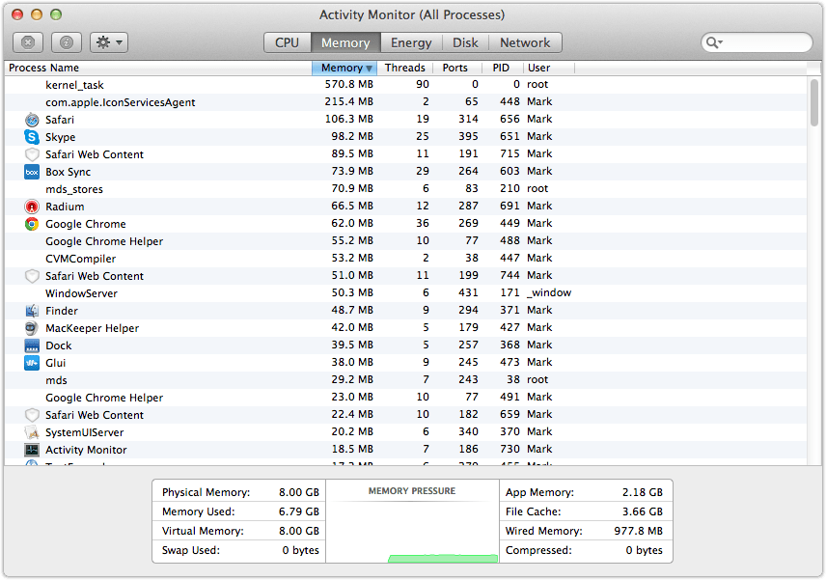Viewport: 826px width, 580px height.
Task: Switch to the CPU tab
Action: (288, 42)
